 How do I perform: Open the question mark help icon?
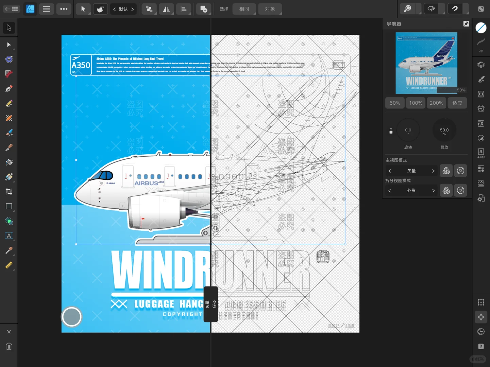click(481, 346)
